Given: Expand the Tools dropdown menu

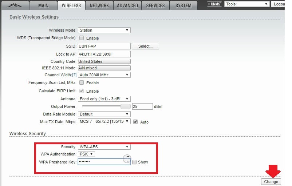Looking at the screenshot, I should [x=247, y=4].
